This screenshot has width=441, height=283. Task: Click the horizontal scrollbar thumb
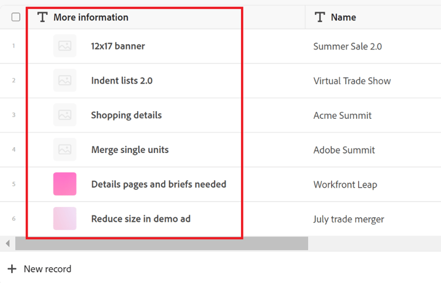pyautogui.click(x=162, y=244)
